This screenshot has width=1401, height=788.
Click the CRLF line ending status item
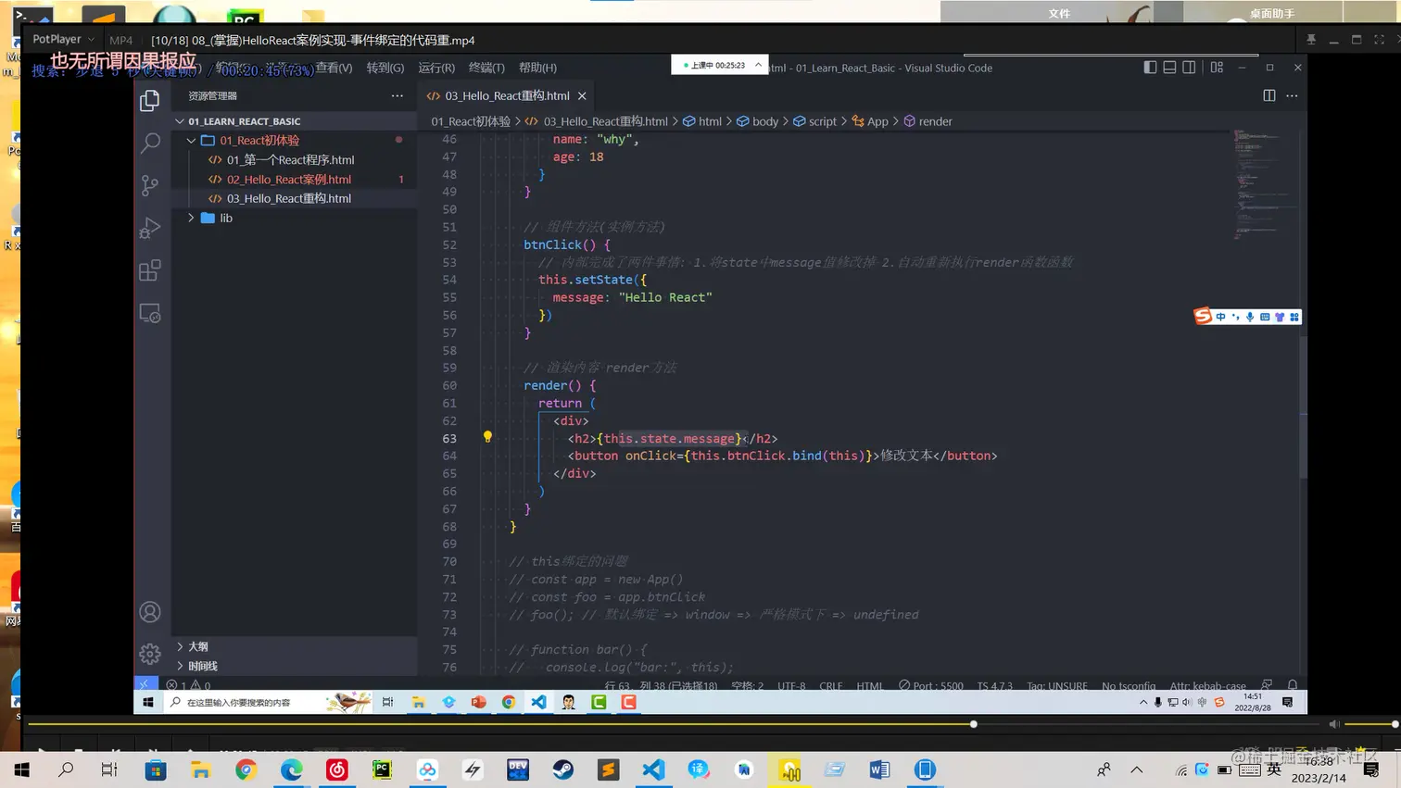(831, 685)
